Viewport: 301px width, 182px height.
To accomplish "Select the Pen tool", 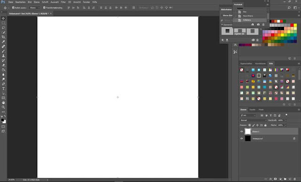I will [x=3, y=84].
